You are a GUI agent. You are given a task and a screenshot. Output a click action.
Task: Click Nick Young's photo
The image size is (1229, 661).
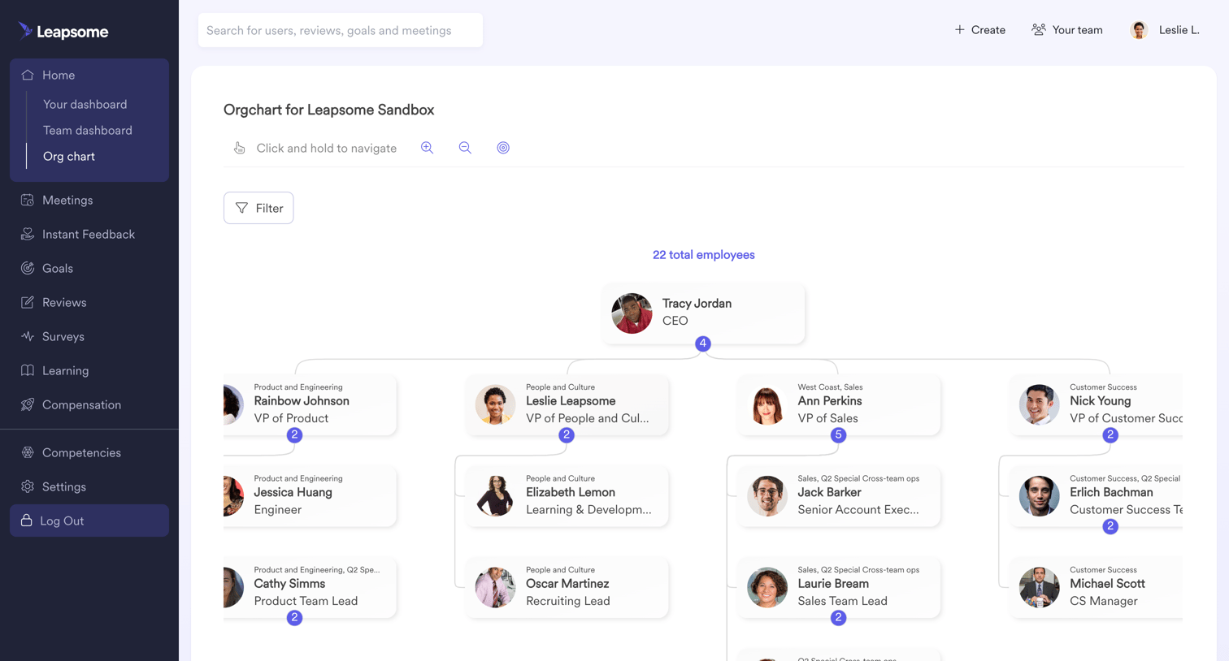coord(1039,404)
